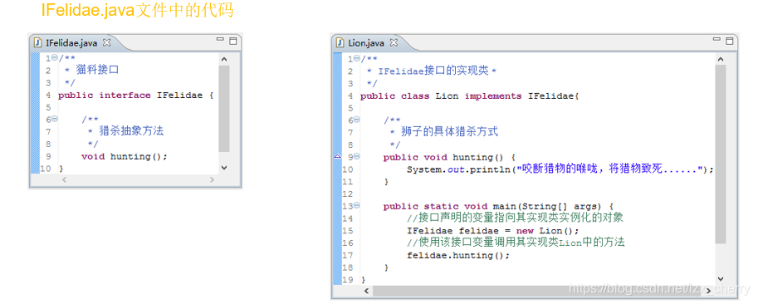Click the Java file icon on IFelidae.java tab

pos(38,42)
